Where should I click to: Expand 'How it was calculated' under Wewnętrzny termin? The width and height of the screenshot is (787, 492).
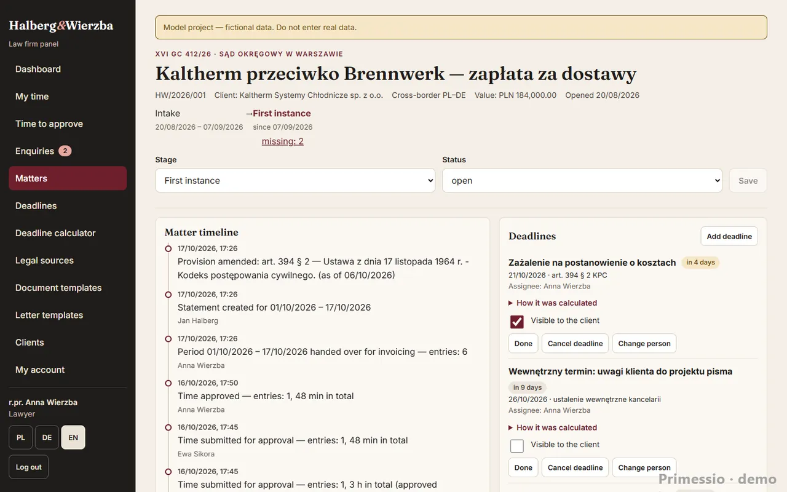pyautogui.click(x=553, y=427)
